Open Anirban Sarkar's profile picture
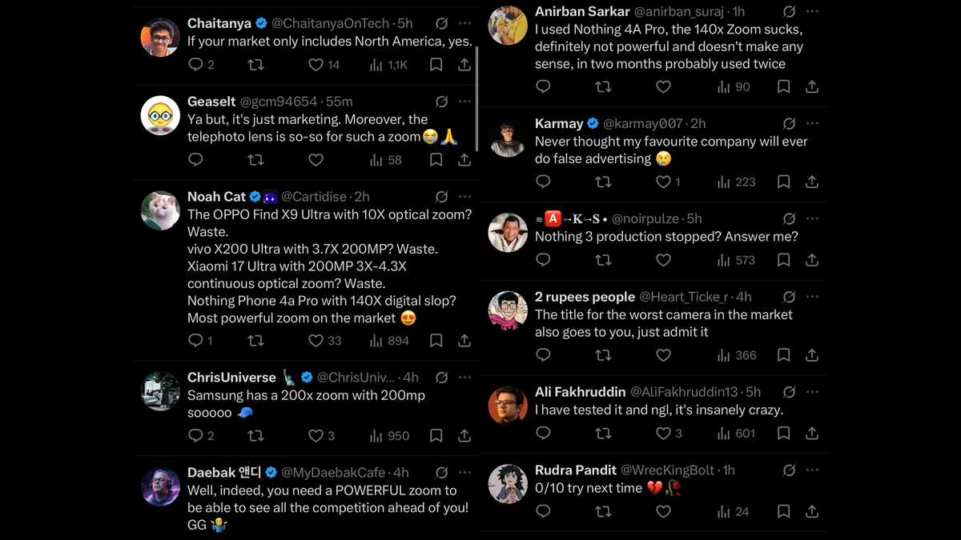961x540 pixels. pos(508,26)
